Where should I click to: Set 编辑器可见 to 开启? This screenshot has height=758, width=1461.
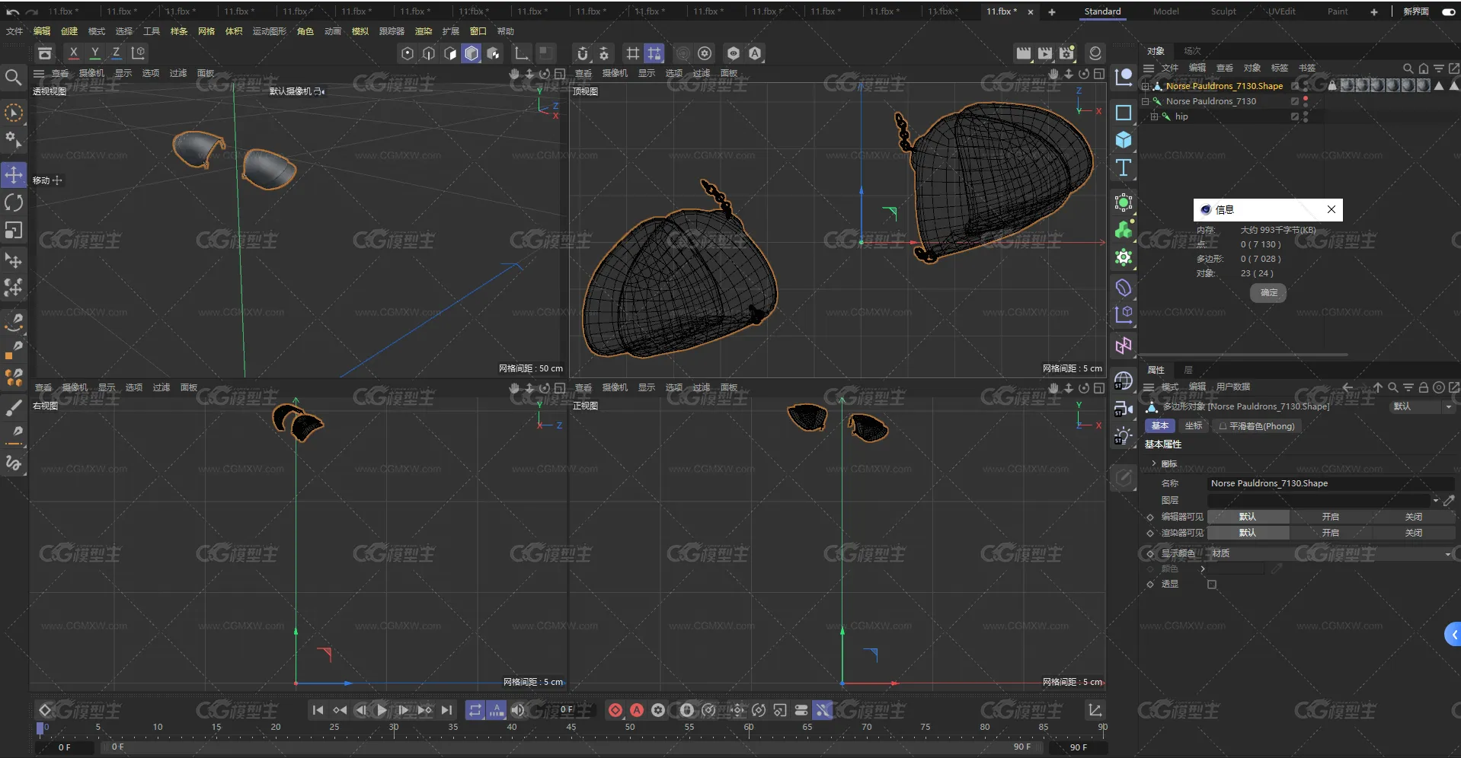(1330, 517)
